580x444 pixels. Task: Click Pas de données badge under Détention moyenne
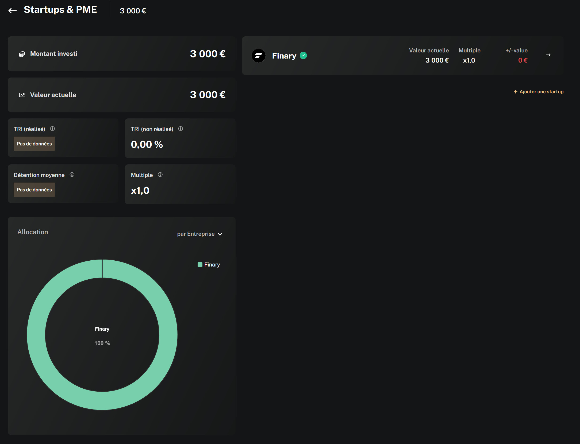34,190
